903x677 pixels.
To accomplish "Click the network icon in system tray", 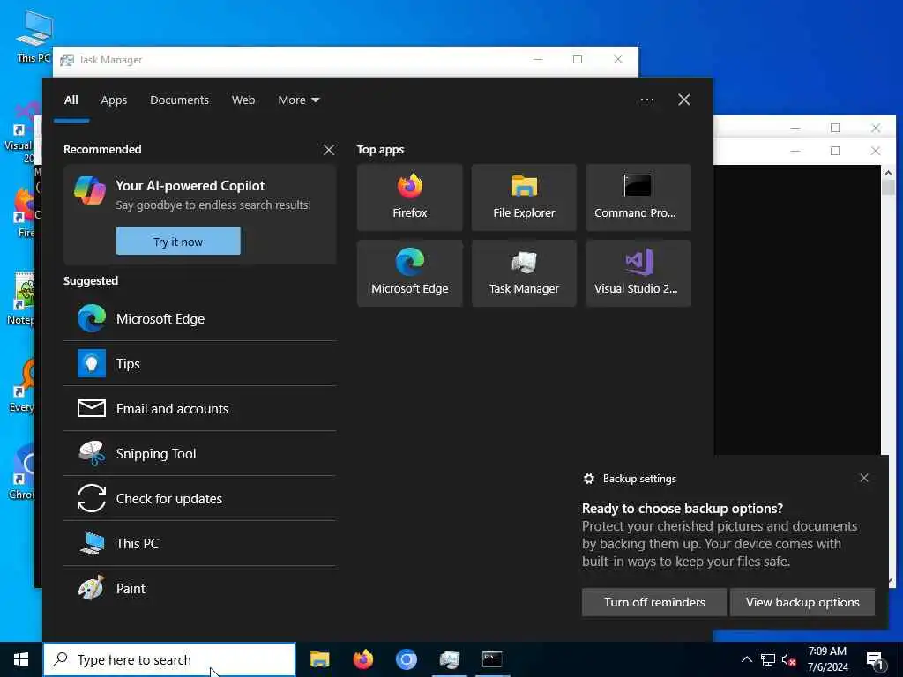I will coord(768,659).
